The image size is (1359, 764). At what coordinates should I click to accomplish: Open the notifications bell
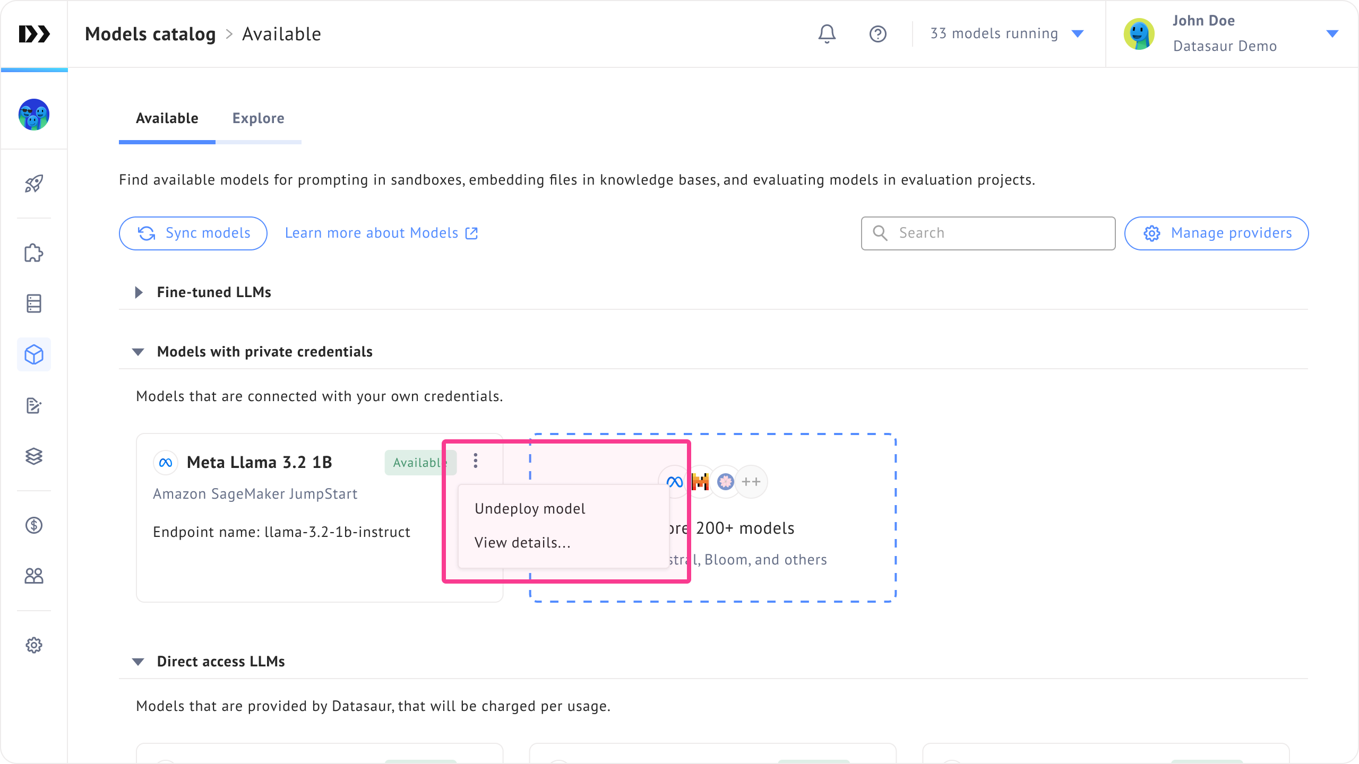click(827, 34)
